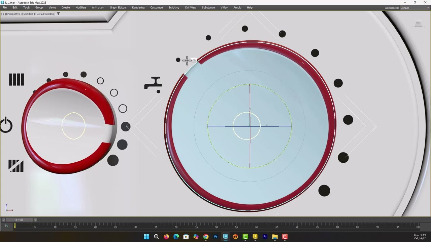
Task: Open the Workspaces dropdown showing Default
Action: 414,8
